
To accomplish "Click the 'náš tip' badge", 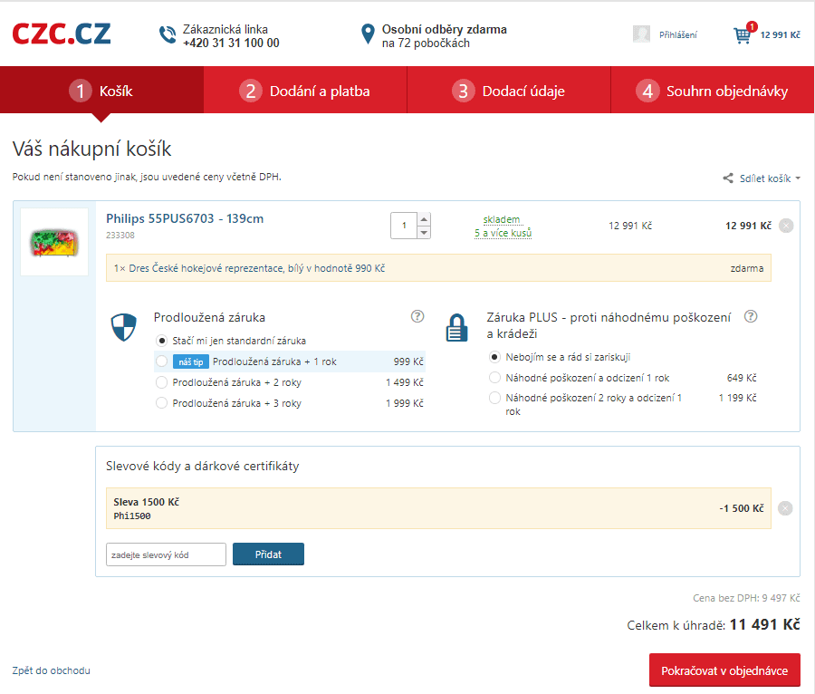I will point(191,361).
